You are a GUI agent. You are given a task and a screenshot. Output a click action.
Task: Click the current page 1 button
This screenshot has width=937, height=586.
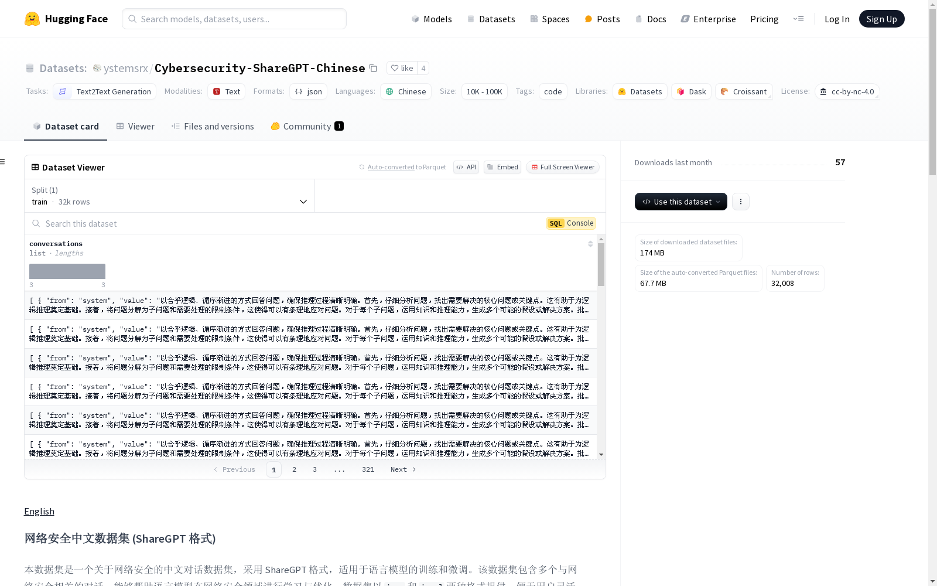[x=273, y=469]
